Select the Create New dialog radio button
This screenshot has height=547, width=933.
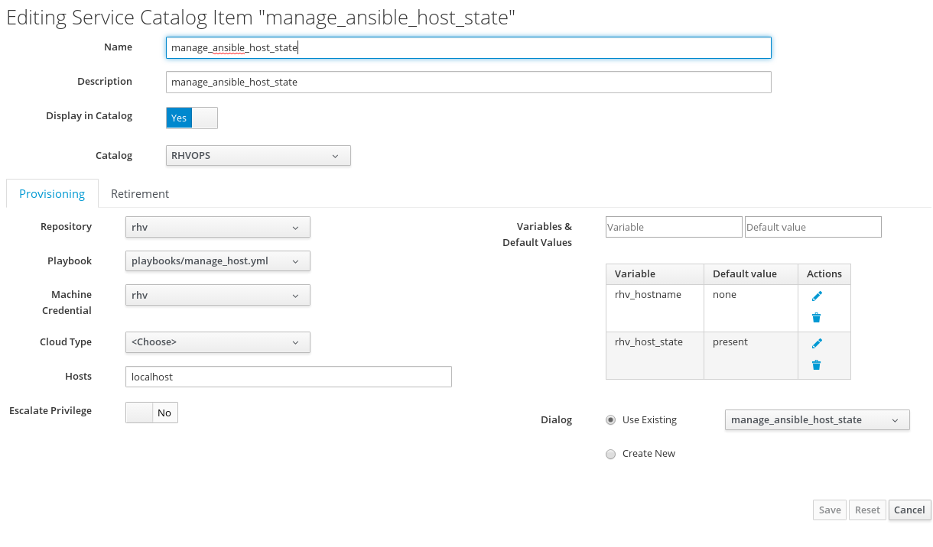610,454
